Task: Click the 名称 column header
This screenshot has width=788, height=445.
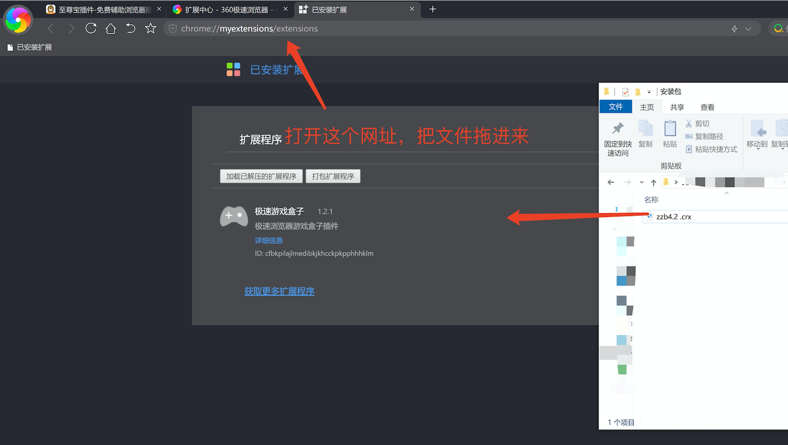Action: click(651, 200)
